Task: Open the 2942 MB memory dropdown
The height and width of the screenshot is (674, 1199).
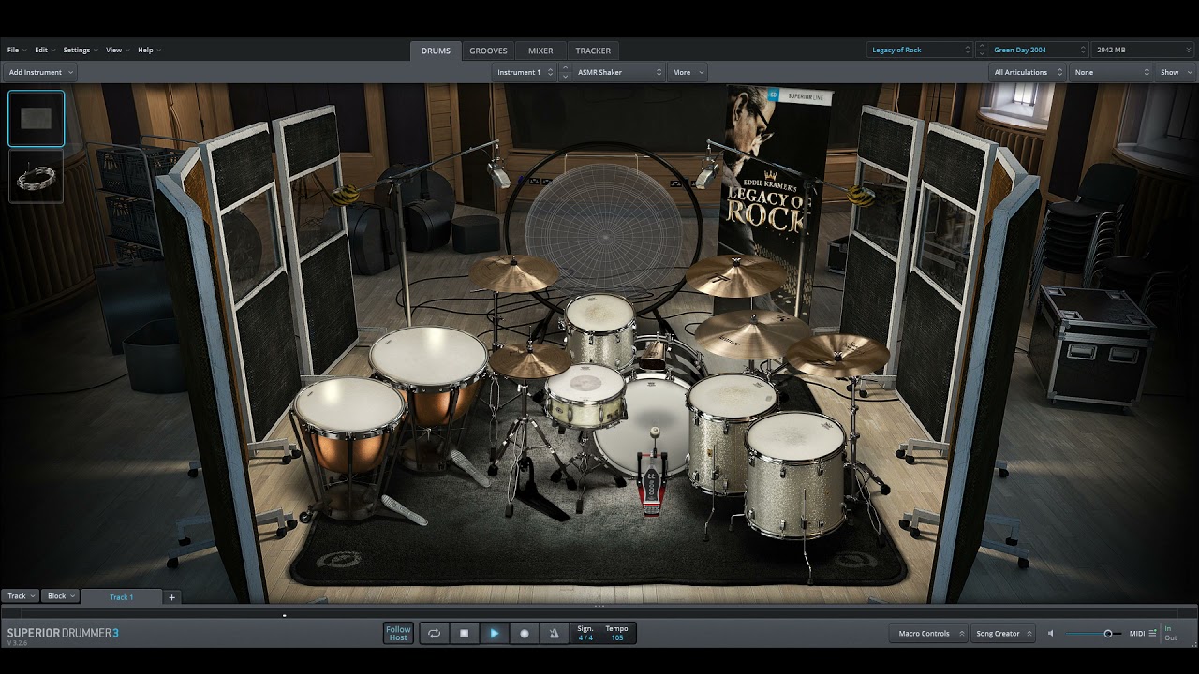Action: pyautogui.click(x=1142, y=50)
